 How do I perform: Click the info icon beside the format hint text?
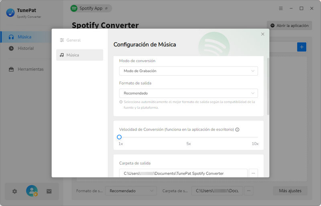click(121, 102)
